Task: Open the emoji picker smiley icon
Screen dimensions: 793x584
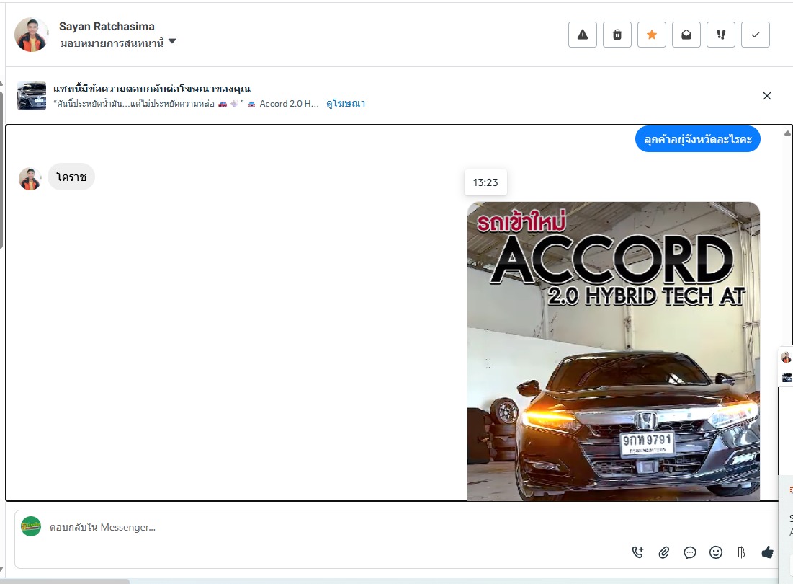Action: pos(716,552)
